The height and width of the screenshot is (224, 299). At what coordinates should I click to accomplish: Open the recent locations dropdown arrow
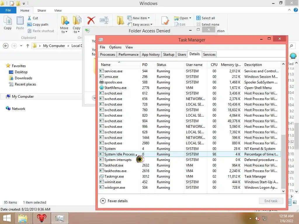click(x=21, y=46)
